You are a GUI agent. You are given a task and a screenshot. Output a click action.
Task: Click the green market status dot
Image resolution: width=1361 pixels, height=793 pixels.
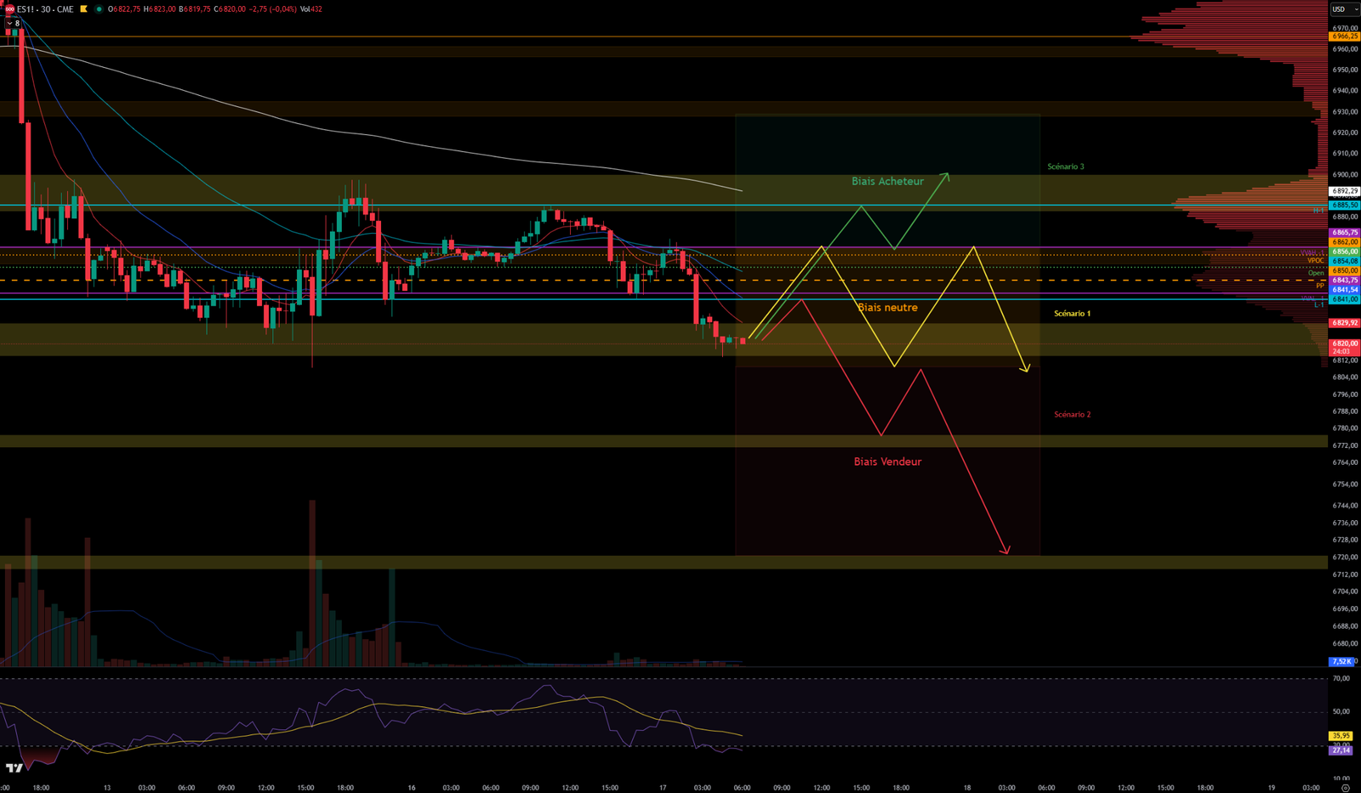pos(99,9)
